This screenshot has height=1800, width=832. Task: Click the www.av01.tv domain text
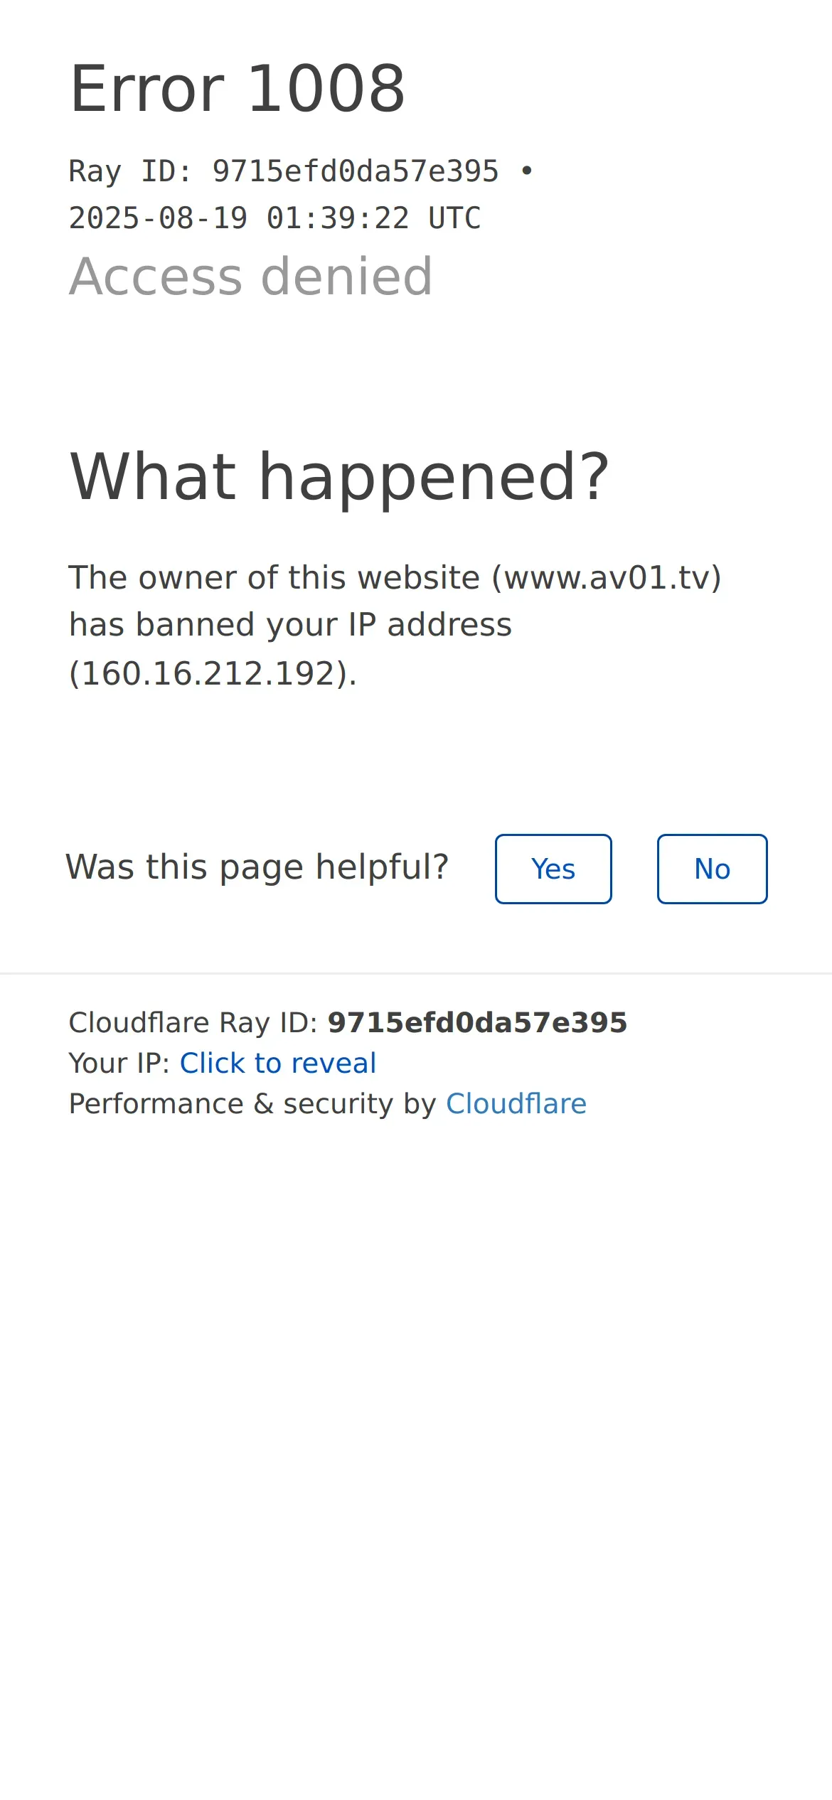coord(607,577)
